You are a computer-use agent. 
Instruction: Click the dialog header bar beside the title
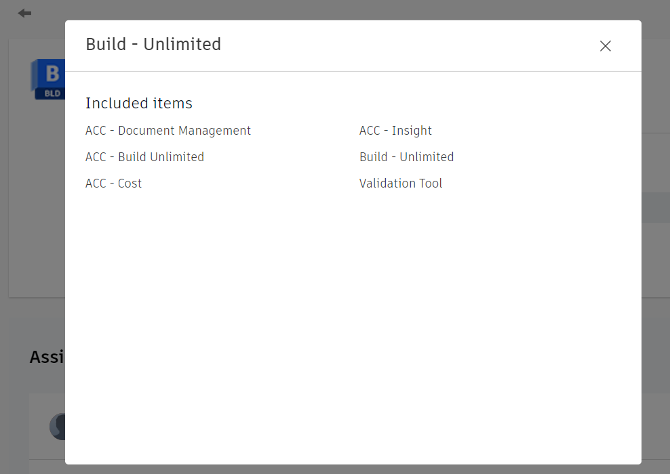tap(407, 45)
